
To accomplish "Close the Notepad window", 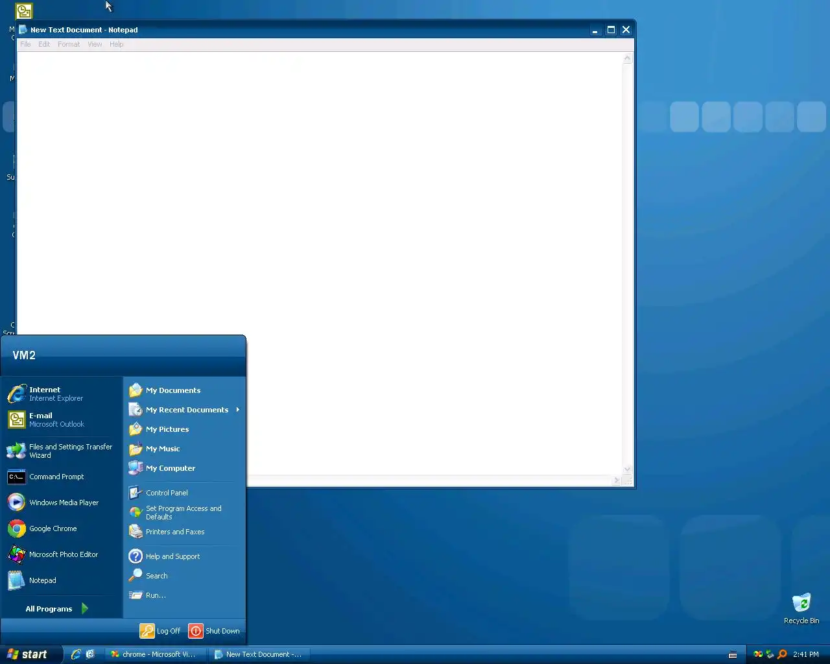I will point(626,30).
